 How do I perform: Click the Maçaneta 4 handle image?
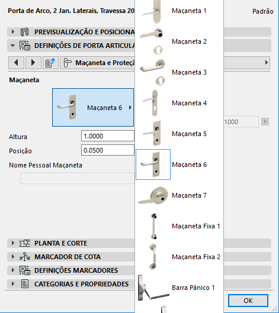pyautogui.click(x=151, y=103)
